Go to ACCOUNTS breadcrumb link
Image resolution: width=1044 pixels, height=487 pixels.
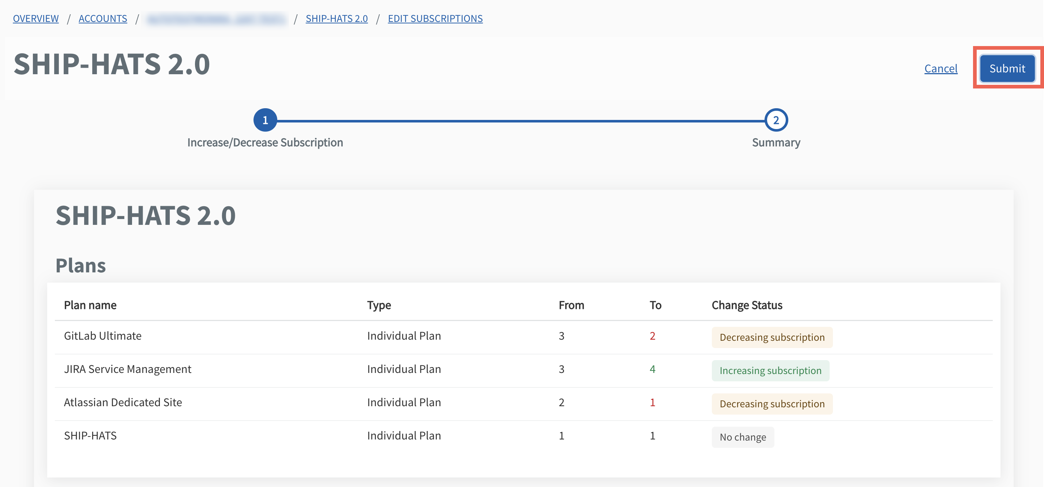[103, 19]
